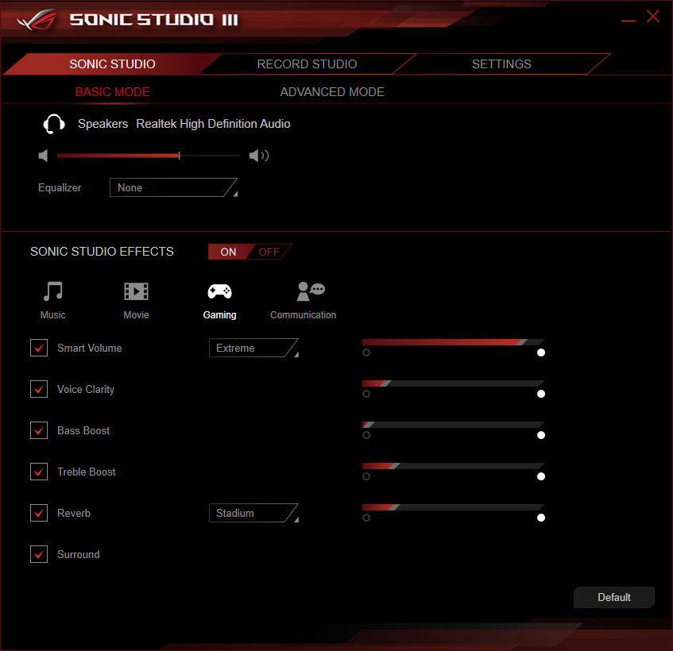Adjust the Treble Boost level slider
The height and width of the screenshot is (651, 673).
(x=453, y=466)
